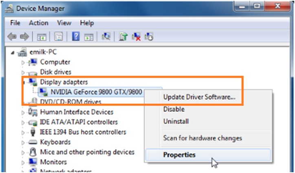This screenshot has width=295, height=173.
Task: Expand the IDE ATA/ATAPI controllers arrow
Action: pos(23,122)
